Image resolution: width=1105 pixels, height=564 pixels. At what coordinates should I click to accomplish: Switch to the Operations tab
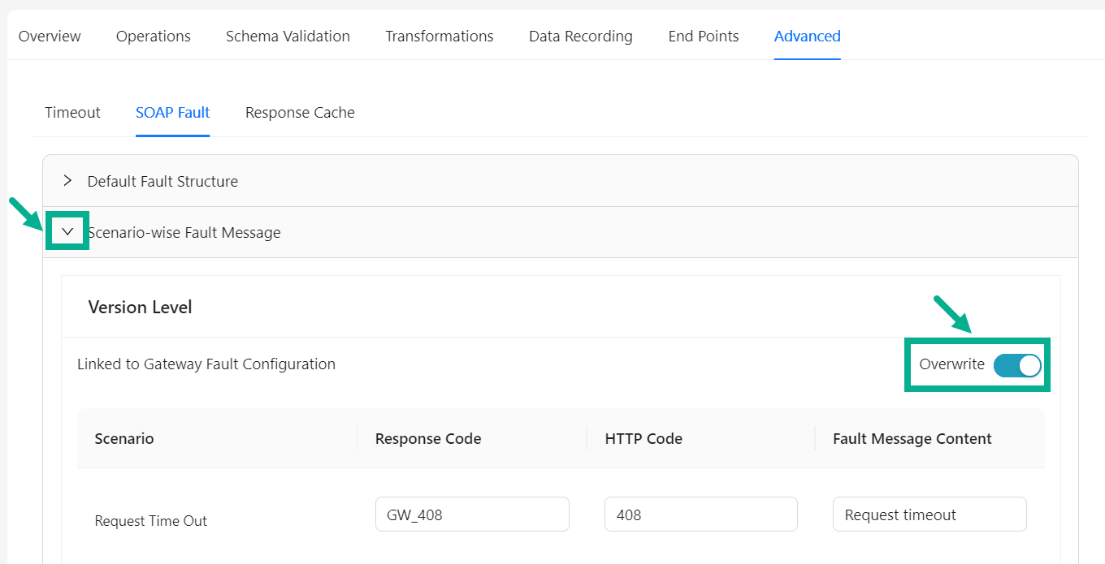pyautogui.click(x=153, y=37)
